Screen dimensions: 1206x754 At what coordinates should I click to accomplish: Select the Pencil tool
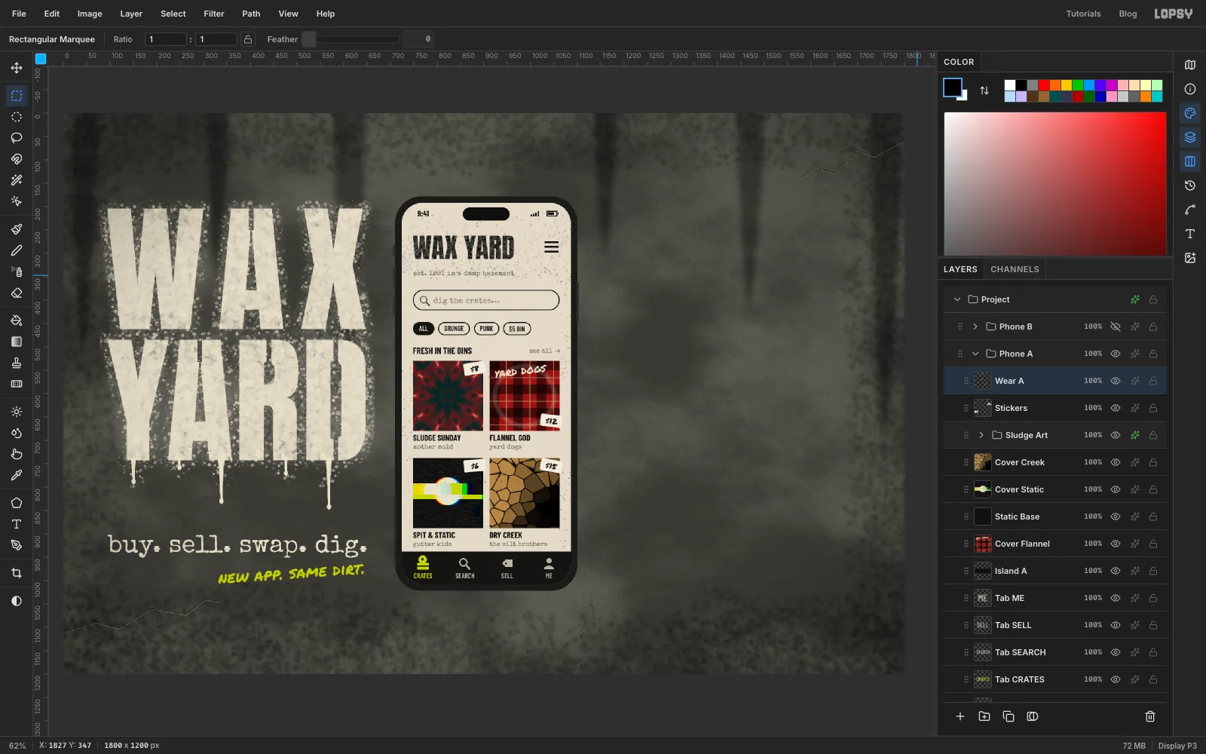[17, 250]
